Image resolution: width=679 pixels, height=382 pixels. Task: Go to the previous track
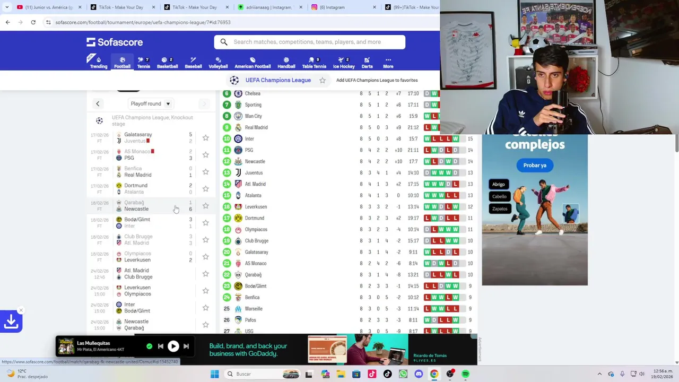[x=160, y=346]
